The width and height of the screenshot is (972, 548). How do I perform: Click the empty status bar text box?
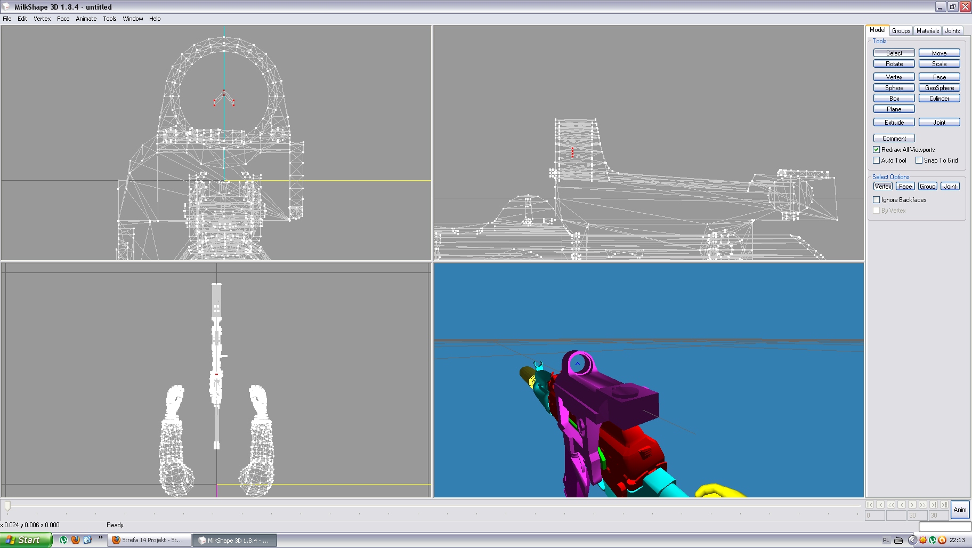(x=945, y=527)
